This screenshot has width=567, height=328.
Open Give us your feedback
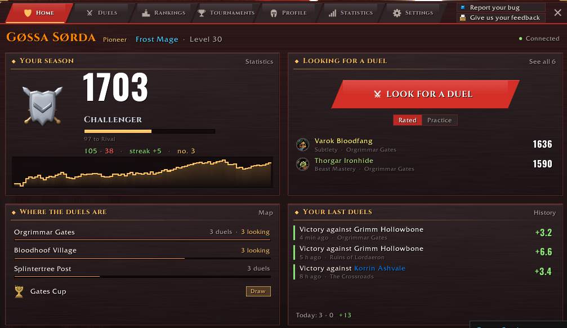click(501, 17)
